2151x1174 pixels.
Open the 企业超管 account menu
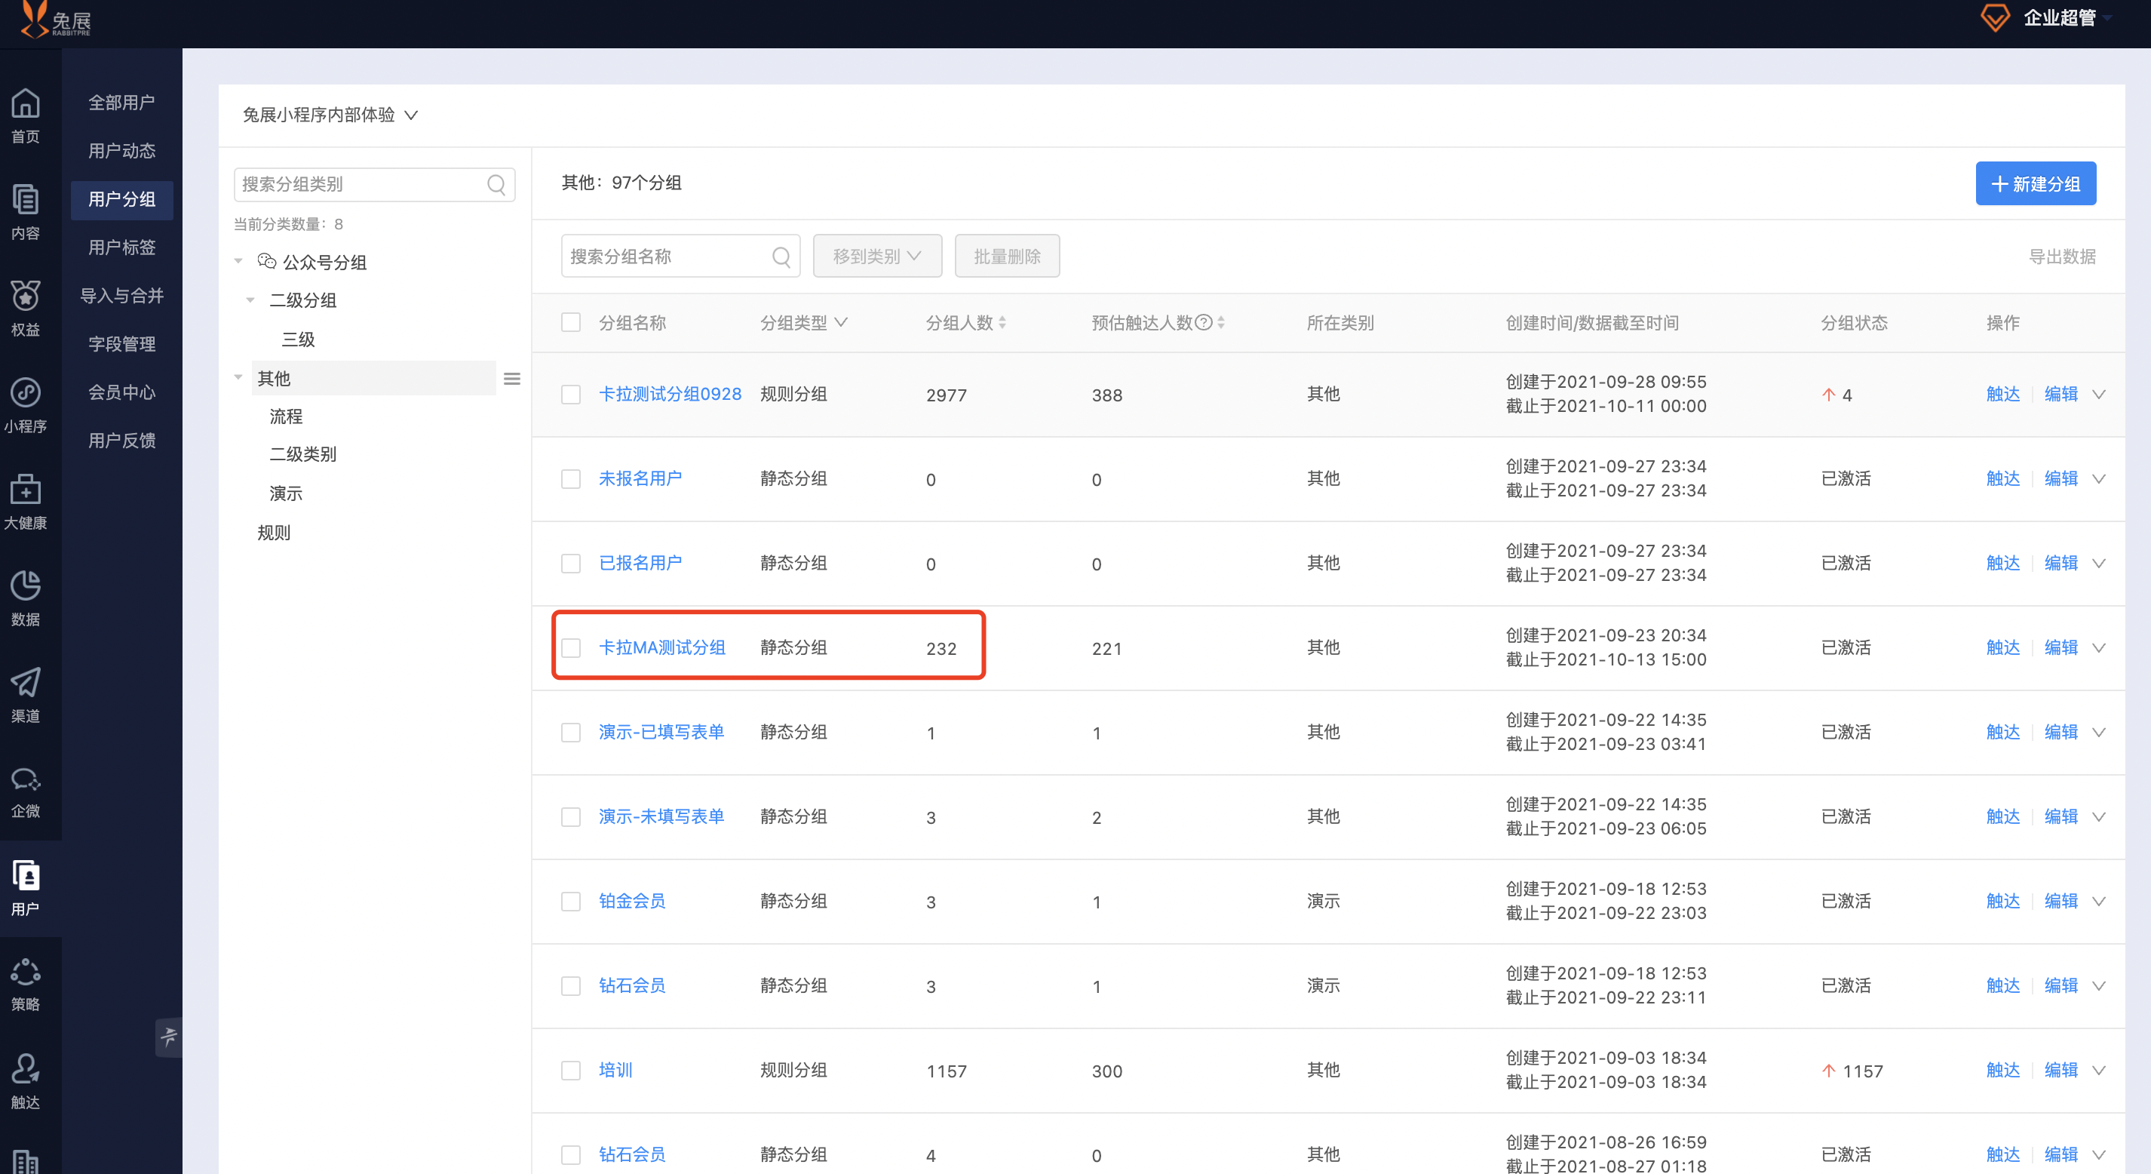[2067, 17]
